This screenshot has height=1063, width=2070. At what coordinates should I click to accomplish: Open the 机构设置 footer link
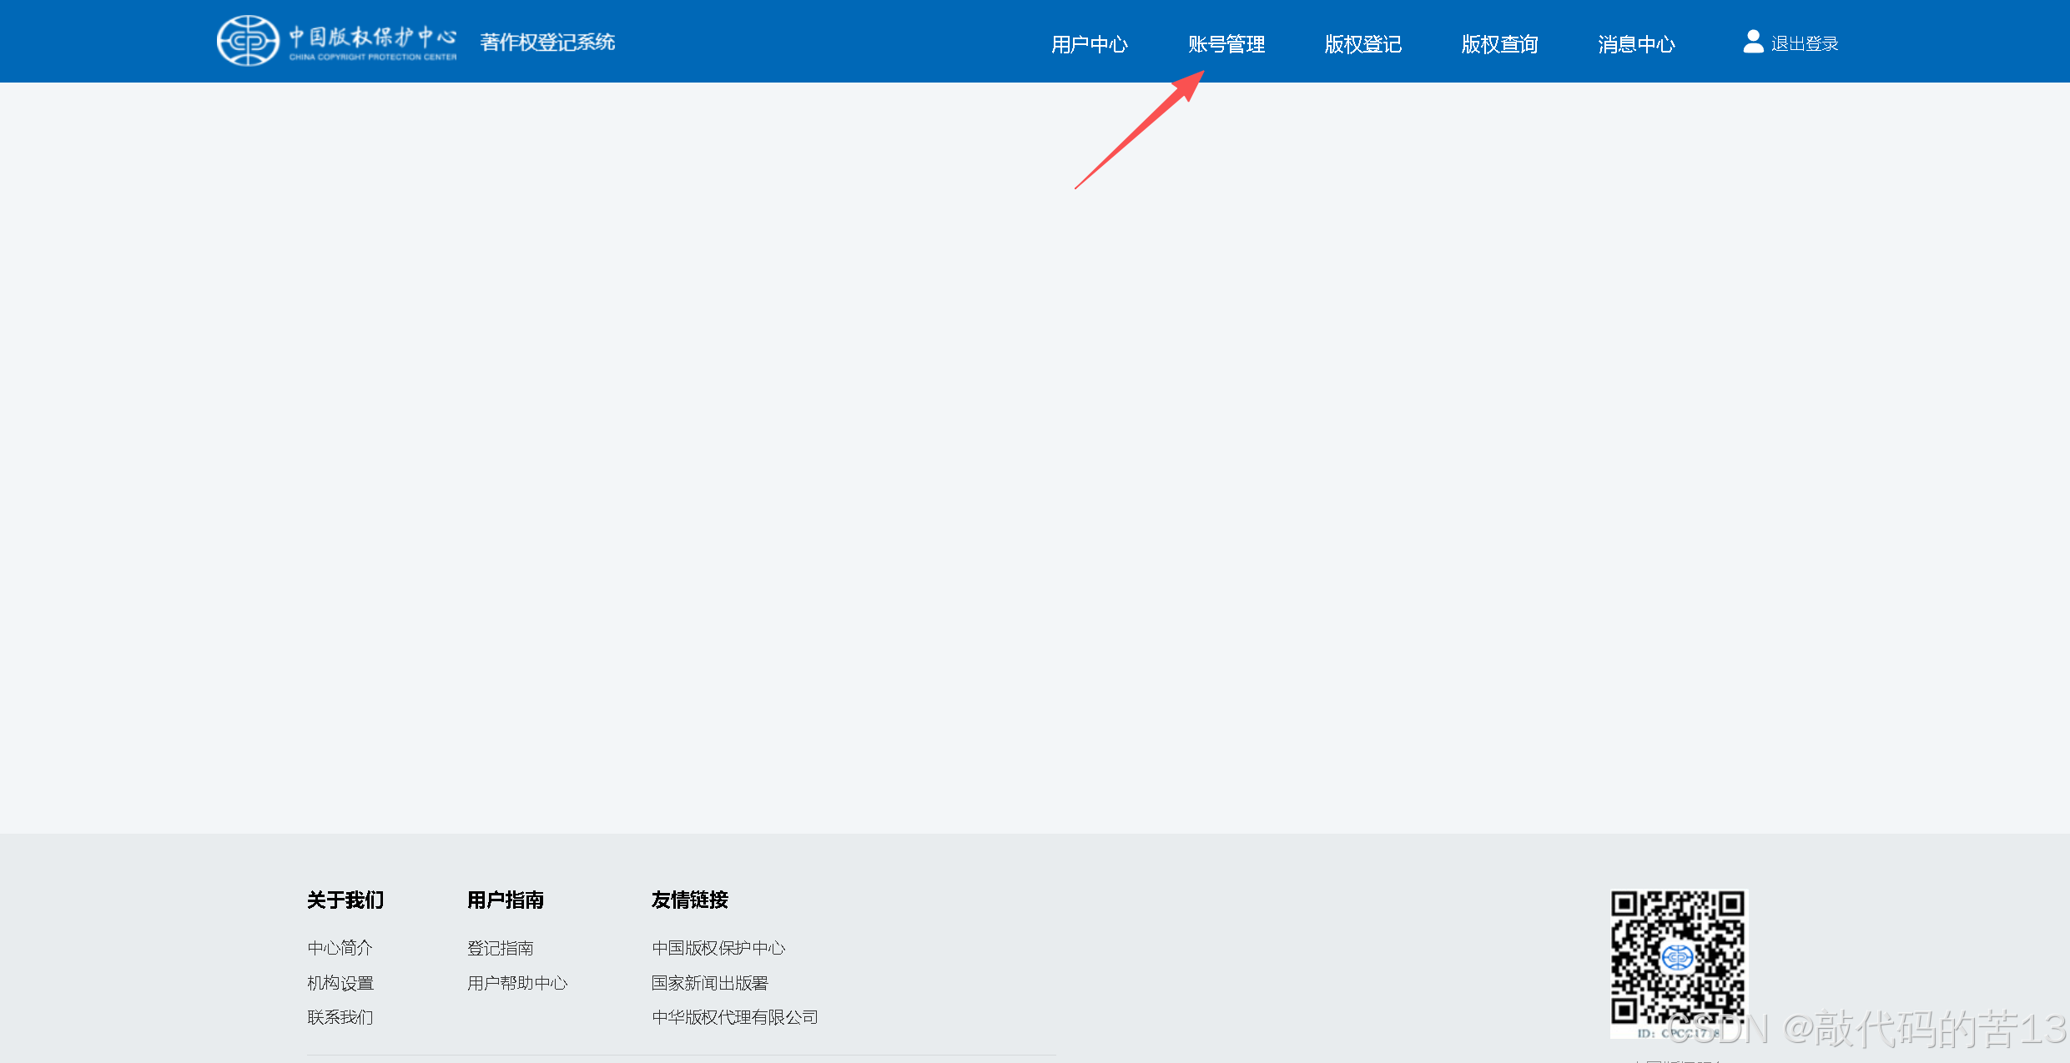340,983
